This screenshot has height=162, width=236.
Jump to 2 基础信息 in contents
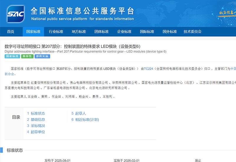click(x=36, y=120)
